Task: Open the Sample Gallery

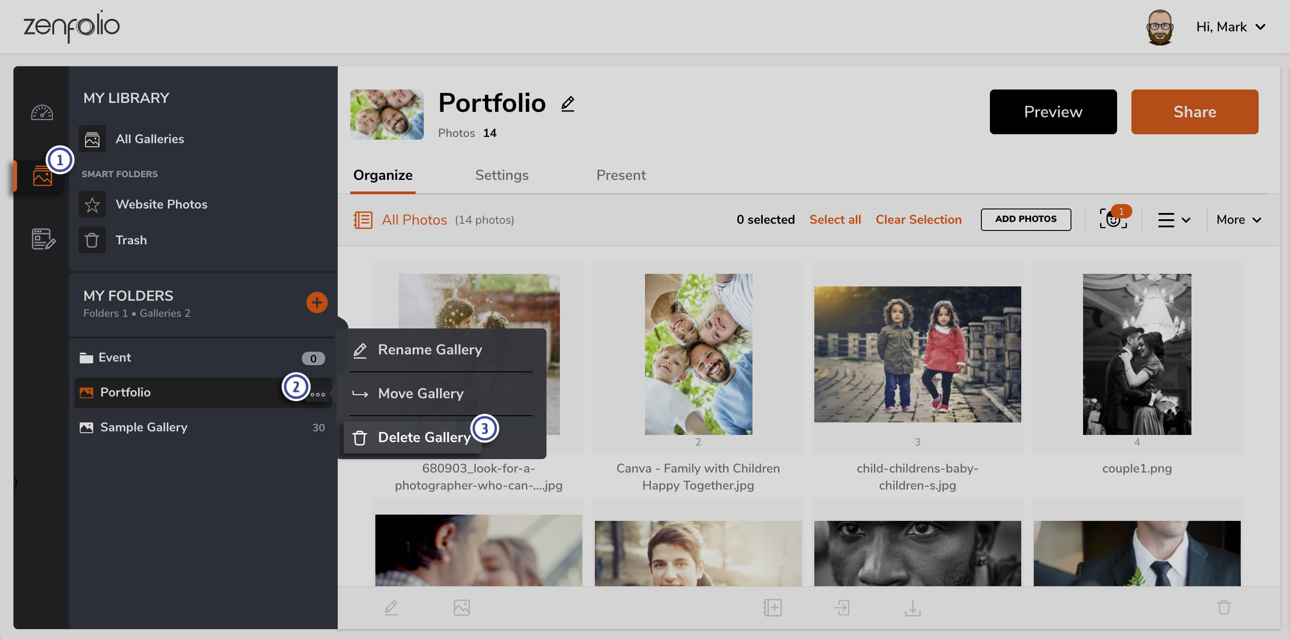Action: [x=144, y=427]
